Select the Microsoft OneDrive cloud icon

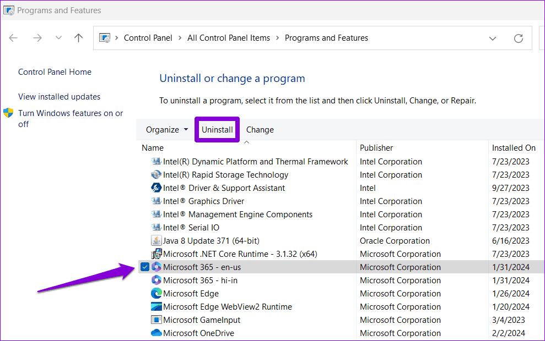click(157, 333)
